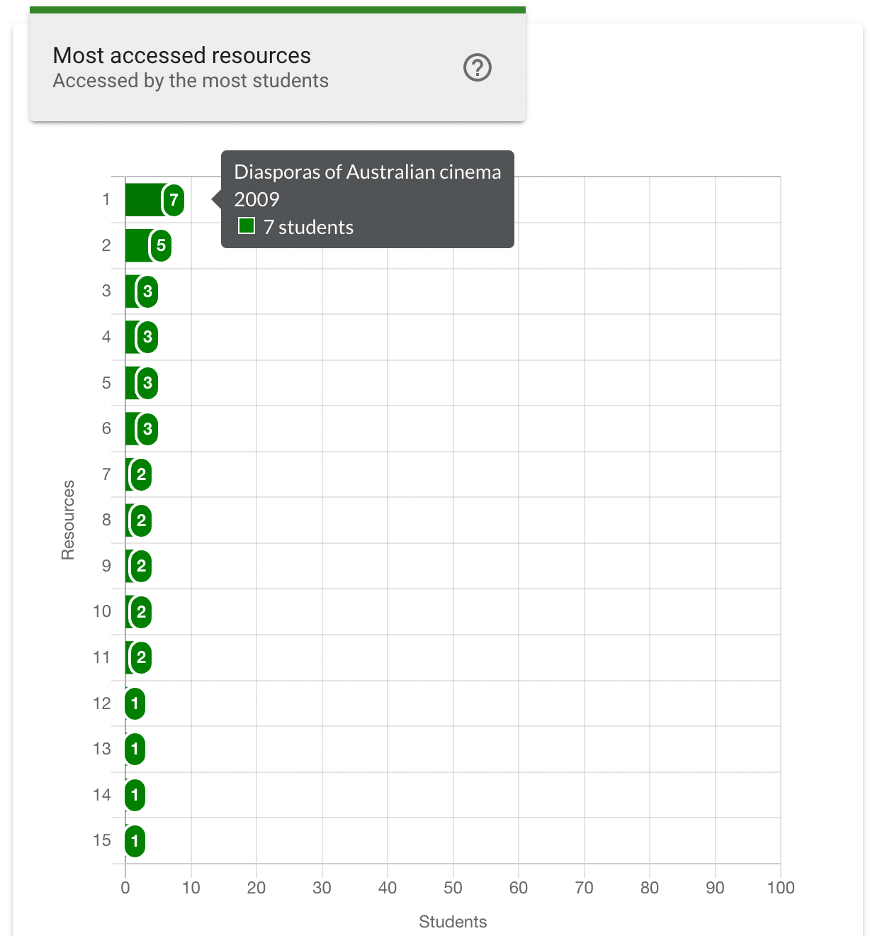Click the bar for resource 4

[131, 337]
